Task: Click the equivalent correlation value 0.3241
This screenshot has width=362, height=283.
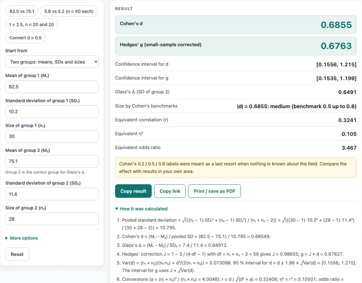Action: 347,120
